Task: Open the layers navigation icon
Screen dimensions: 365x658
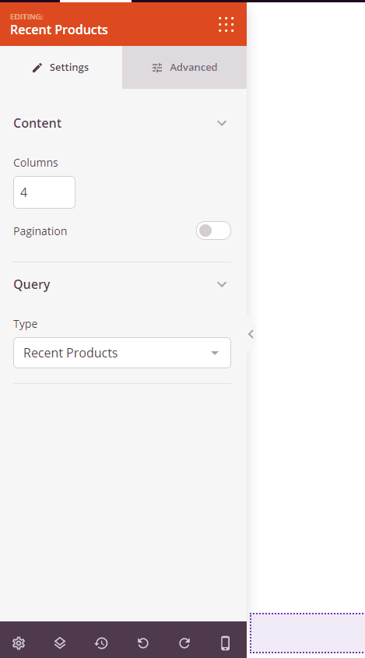Action: (60, 642)
